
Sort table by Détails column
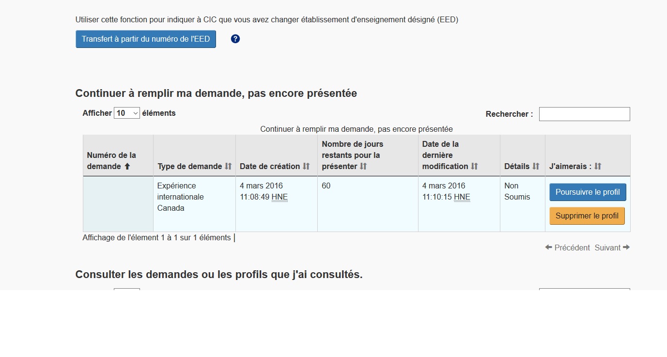pyautogui.click(x=536, y=167)
